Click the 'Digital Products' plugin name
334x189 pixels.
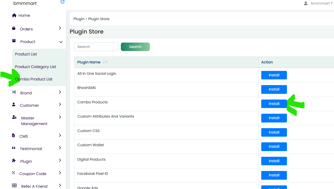(92, 159)
